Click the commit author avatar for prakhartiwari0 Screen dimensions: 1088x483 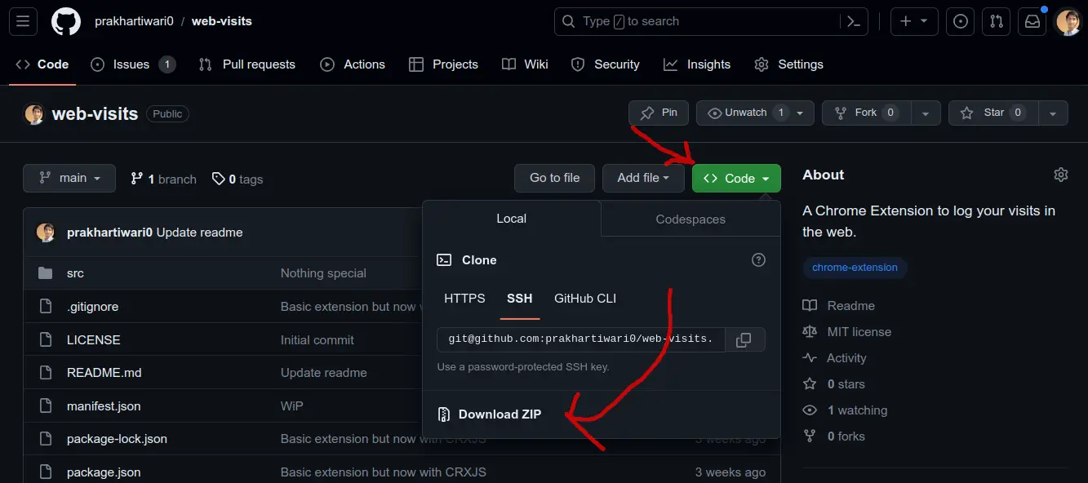point(46,233)
